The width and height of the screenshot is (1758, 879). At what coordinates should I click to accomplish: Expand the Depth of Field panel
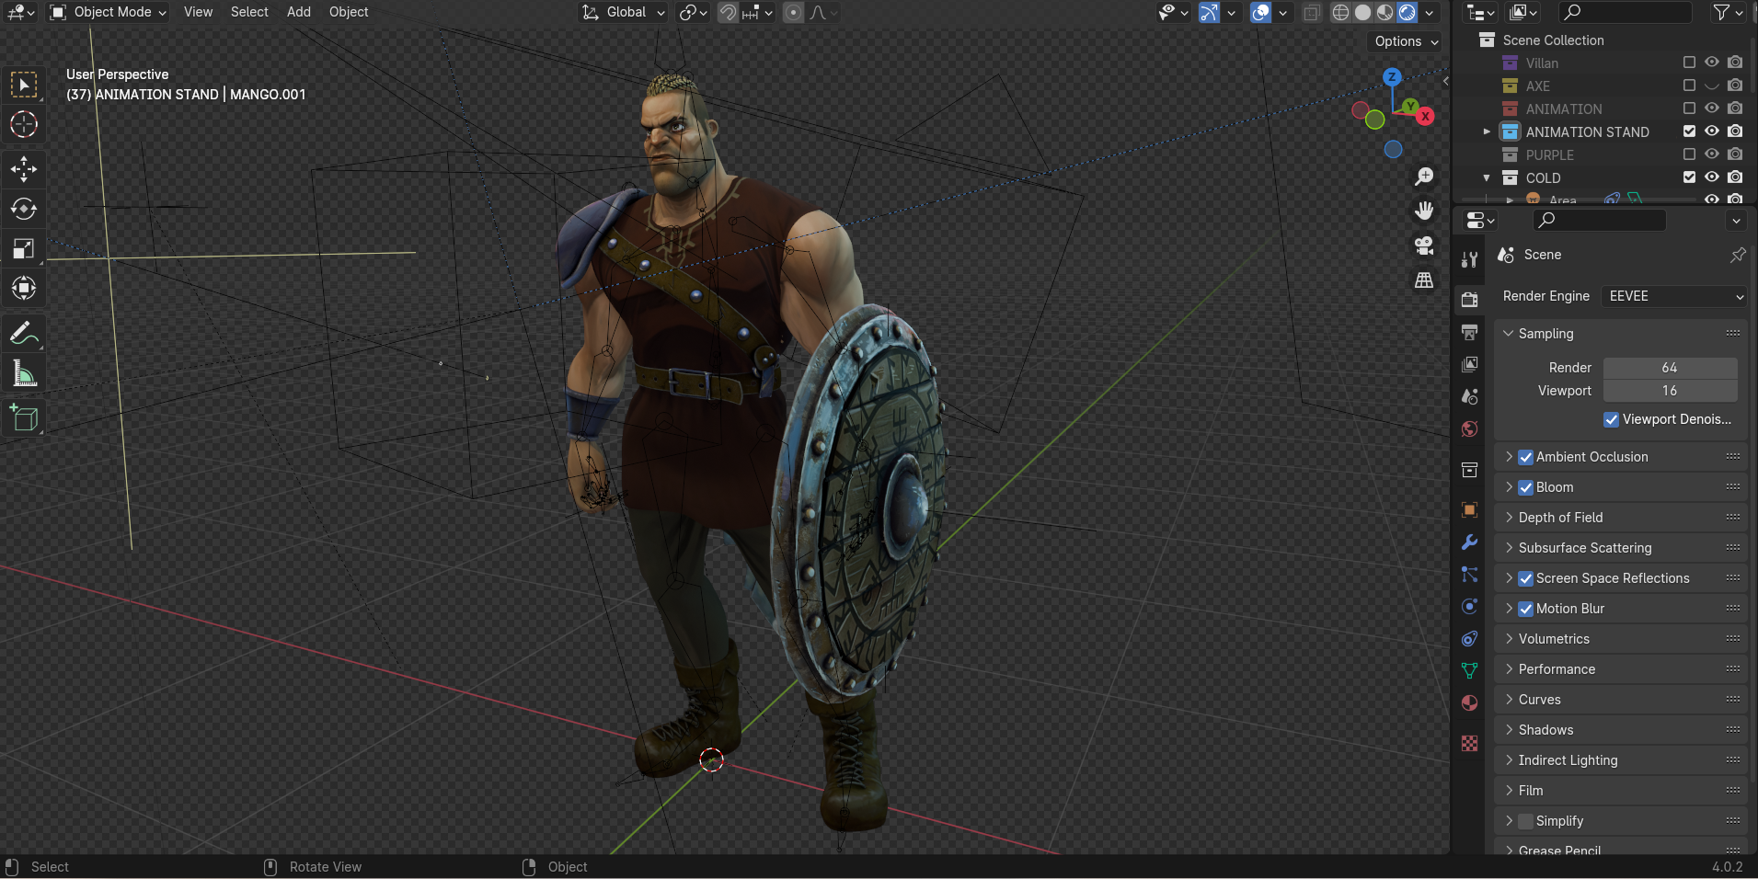pos(1509,518)
